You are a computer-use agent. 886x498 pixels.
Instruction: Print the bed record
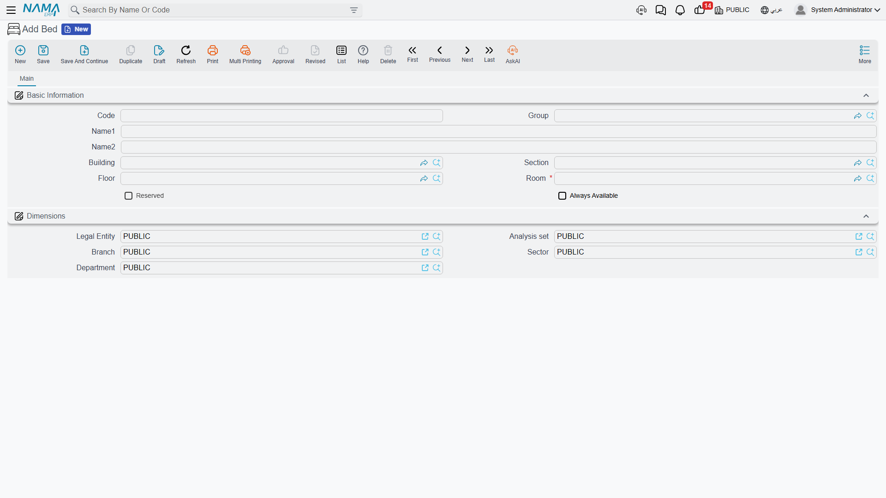pos(213,54)
